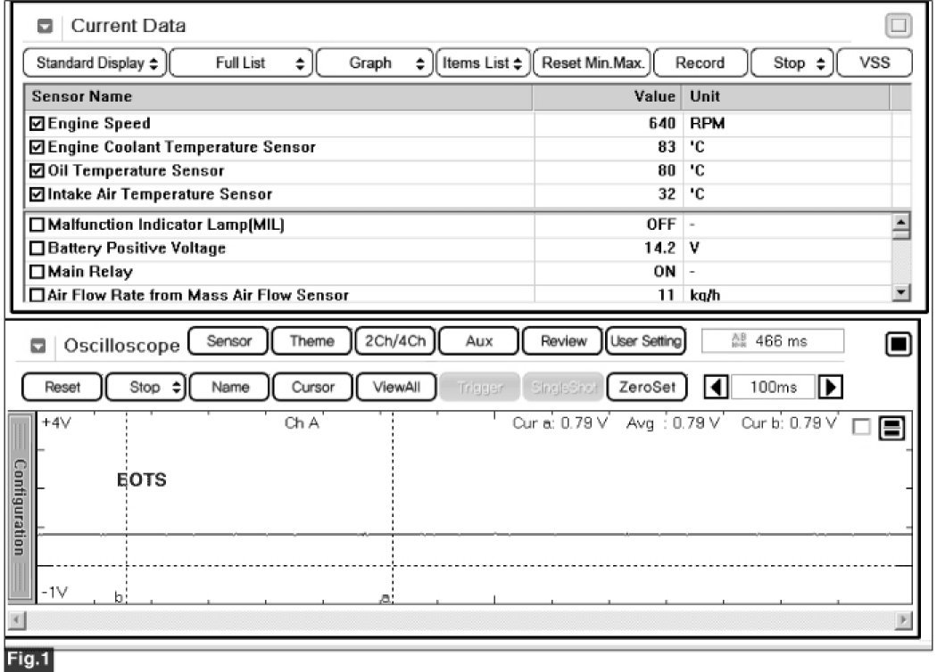Screen dimensions: 937x672
Task: Increase time base with right arrow
Action: coord(831,388)
